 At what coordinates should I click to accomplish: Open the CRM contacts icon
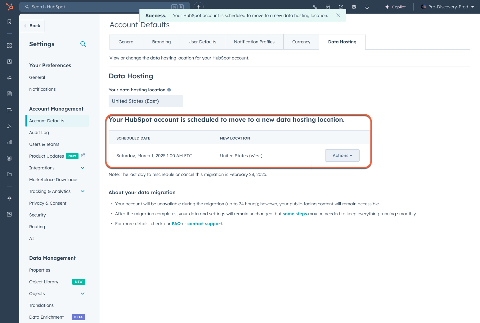point(9,62)
